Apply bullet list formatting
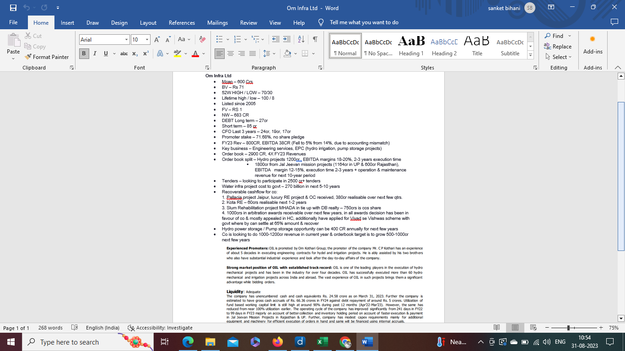The height and width of the screenshot is (351, 625). tap(220, 40)
